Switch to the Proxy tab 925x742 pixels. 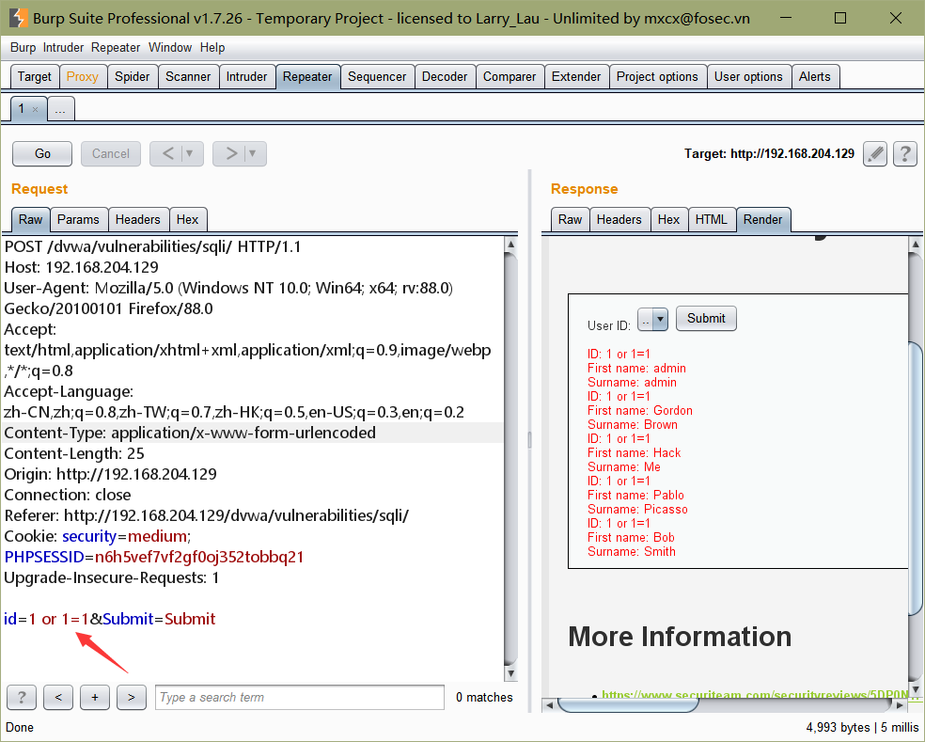[x=83, y=77]
